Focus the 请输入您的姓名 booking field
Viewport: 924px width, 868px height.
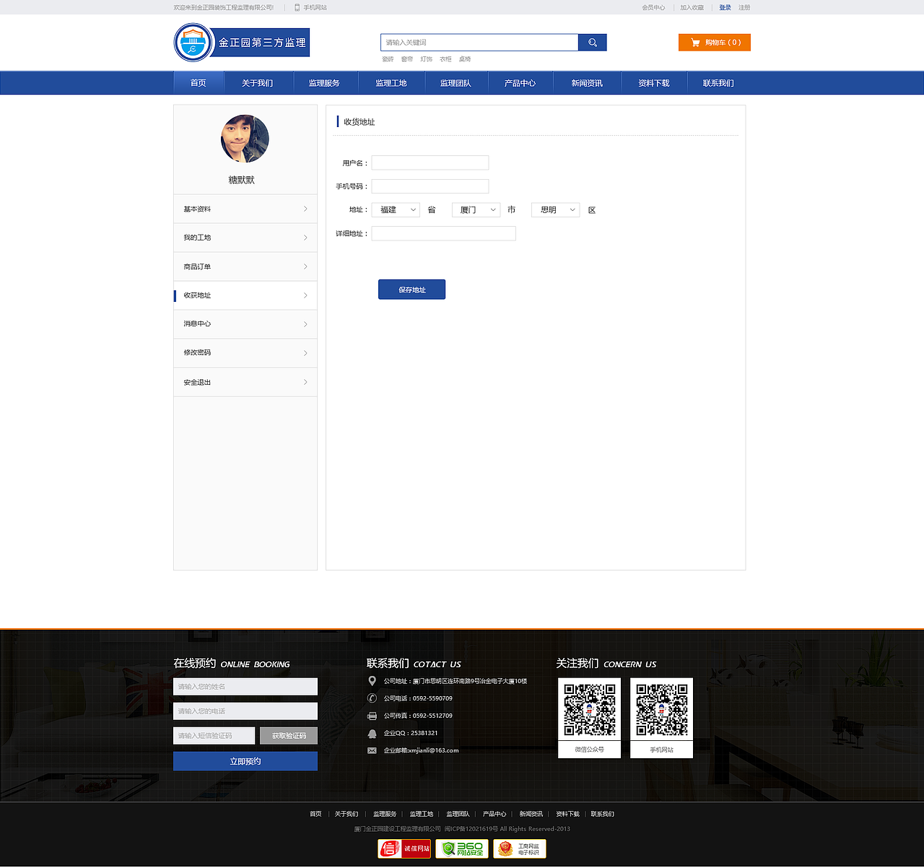(x=245, y=687)
